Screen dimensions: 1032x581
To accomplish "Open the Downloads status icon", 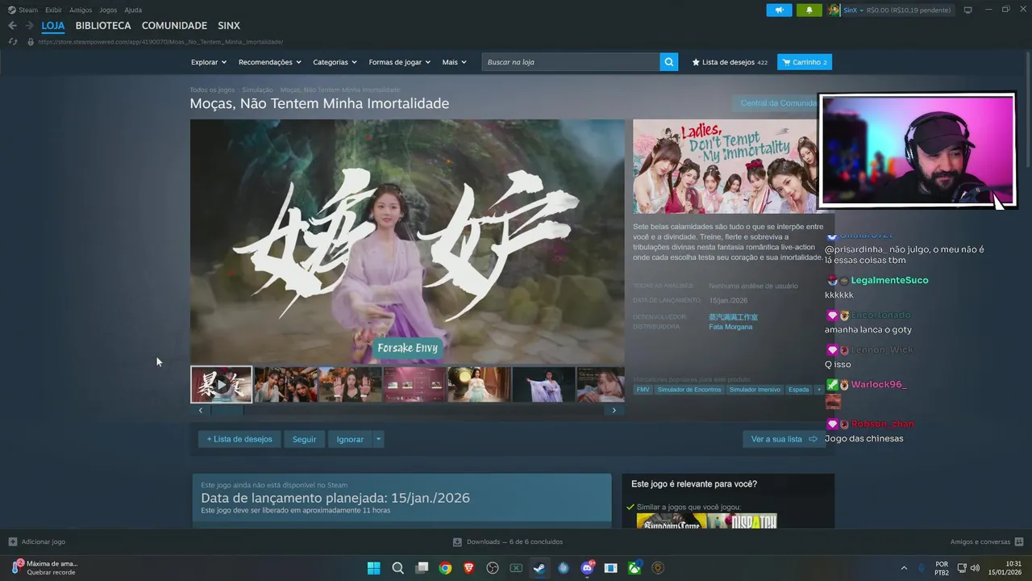I will click(x=457, y=541).
